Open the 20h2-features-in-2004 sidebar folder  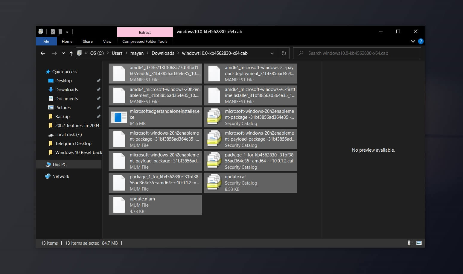[x=77, y=126]
